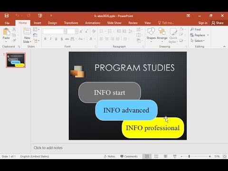Select slide 1 thumbnail
The image size is (228, 171).
[16, 60]
